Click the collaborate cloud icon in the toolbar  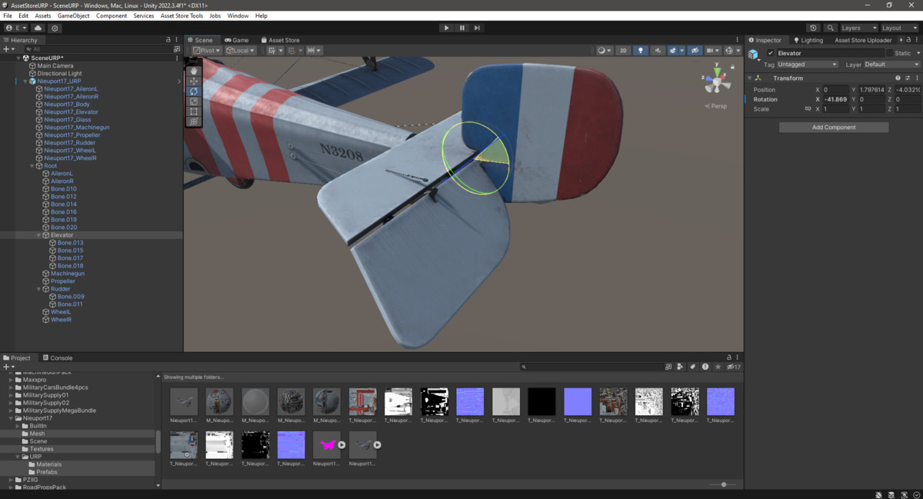pos(37,28)
